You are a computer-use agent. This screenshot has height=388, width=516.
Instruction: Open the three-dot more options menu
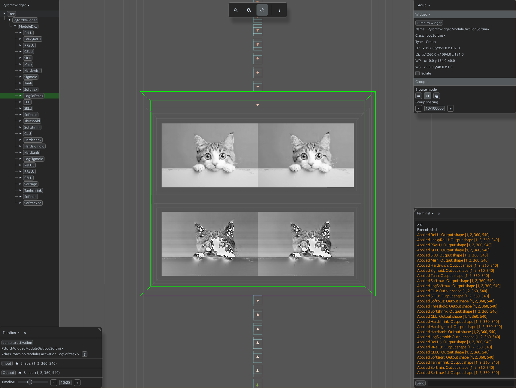280,10
